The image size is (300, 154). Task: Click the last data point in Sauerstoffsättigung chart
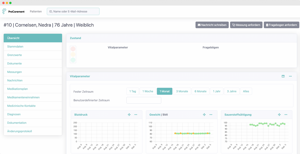(x=284, y=124)
